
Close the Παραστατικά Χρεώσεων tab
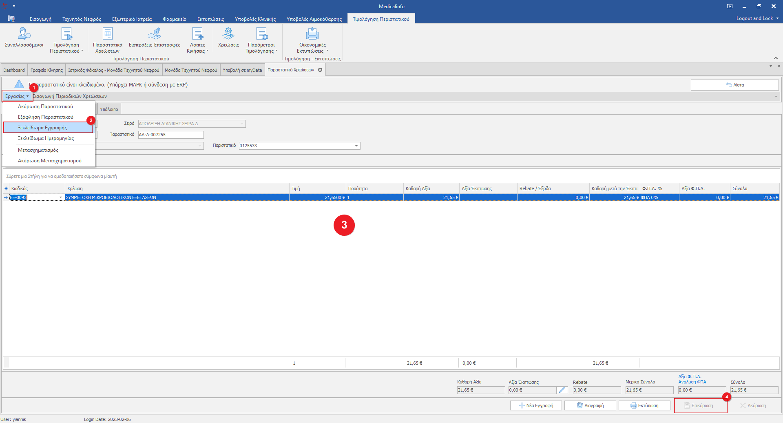tap(320, 70)
